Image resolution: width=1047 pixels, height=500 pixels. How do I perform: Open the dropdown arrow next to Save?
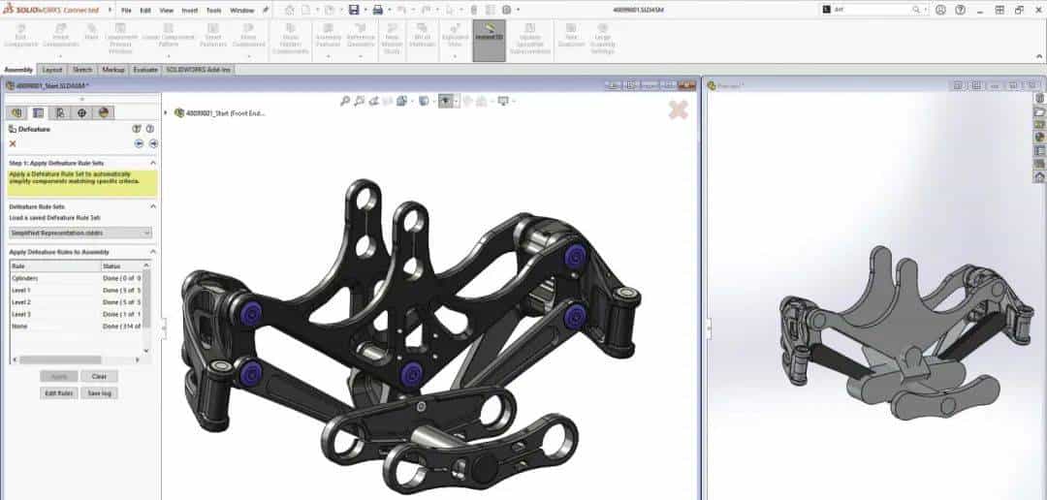coord(365,10)
